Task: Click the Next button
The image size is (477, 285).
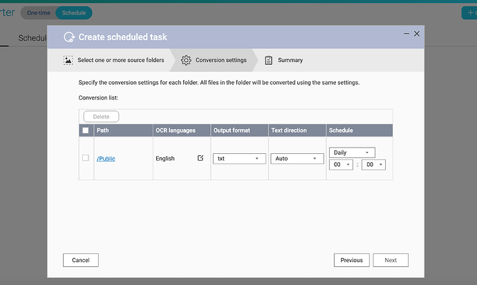Action: (391, 260)
